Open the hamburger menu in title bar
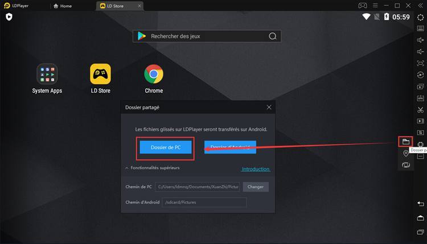Screen dimensions: 427x244 (375, 6)
